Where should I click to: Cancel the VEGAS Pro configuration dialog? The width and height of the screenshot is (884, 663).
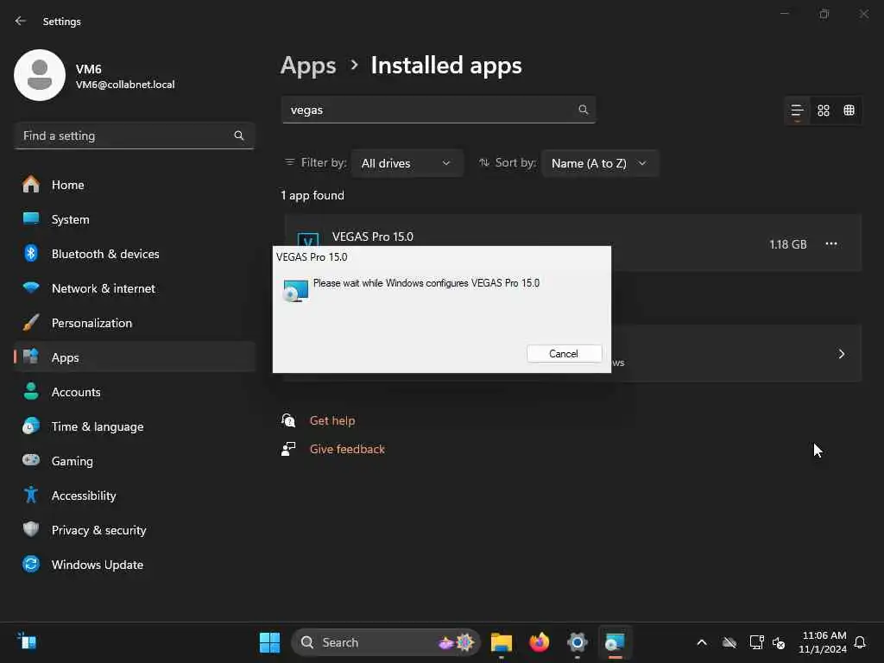pyautogui.click(x=564, y=353)
